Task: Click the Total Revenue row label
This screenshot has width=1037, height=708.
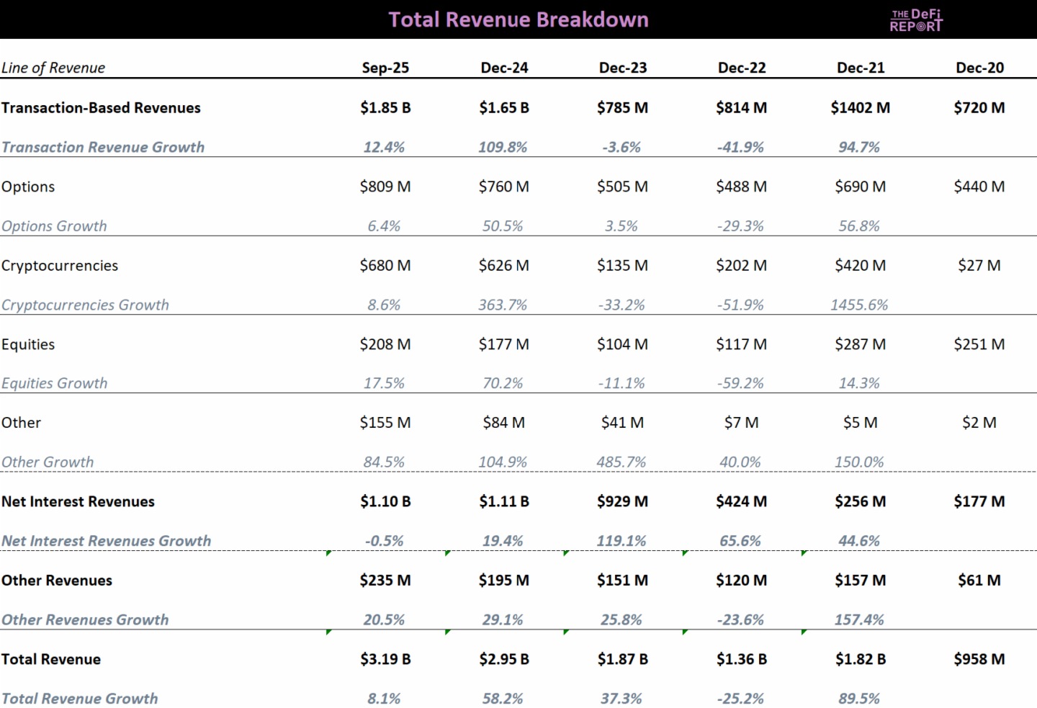Action: tap(51, 659)
